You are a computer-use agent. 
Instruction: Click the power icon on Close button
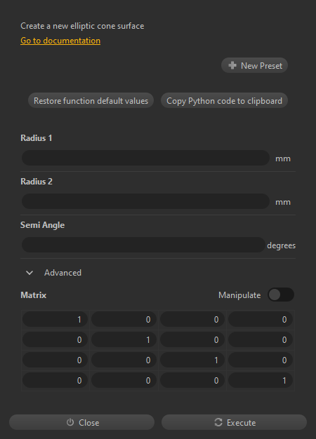pos(70,422)
